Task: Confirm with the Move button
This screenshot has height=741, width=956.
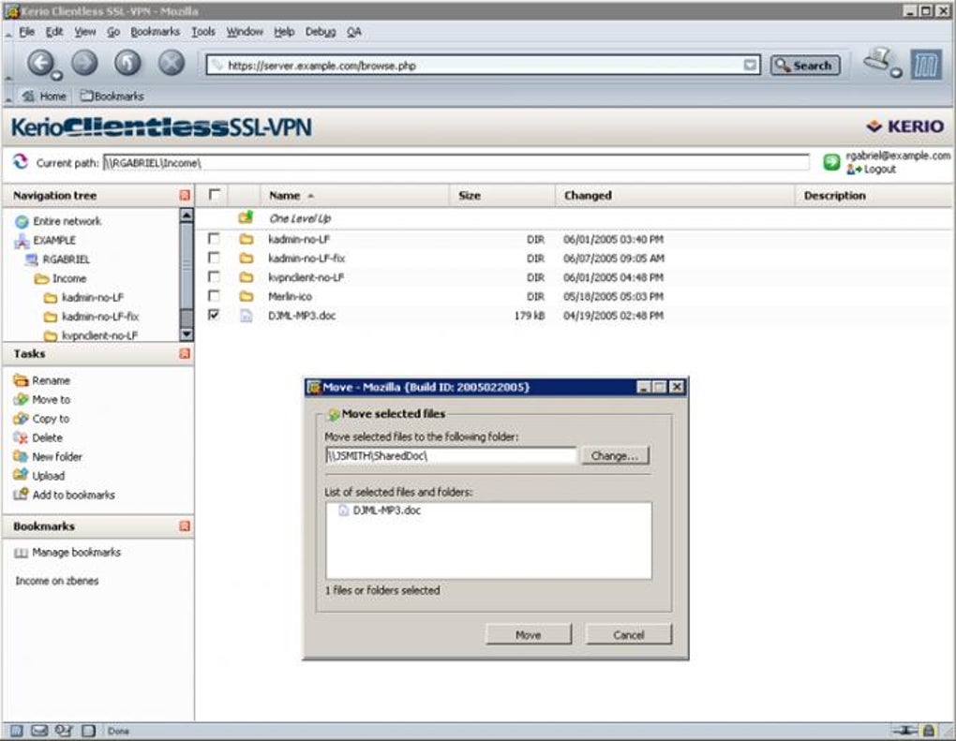Action: coord(528,634)
